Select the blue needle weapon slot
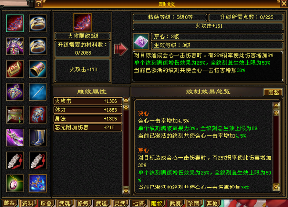Image resolution: width=288 pixels, height=207 pixels. click(x=38, y=92)
